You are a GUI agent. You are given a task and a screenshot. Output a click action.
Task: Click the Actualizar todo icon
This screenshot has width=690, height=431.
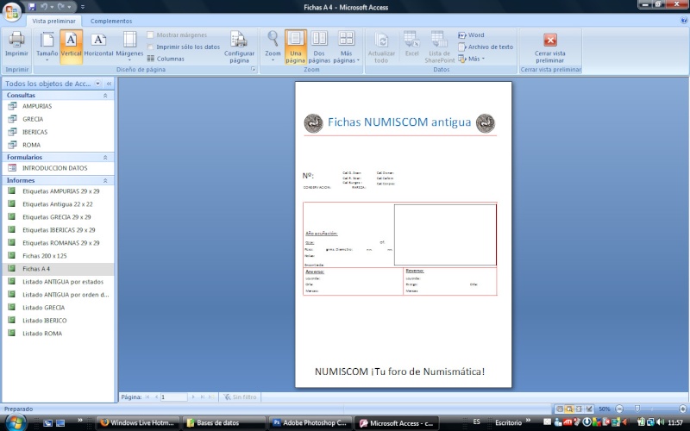click(381, 47)
